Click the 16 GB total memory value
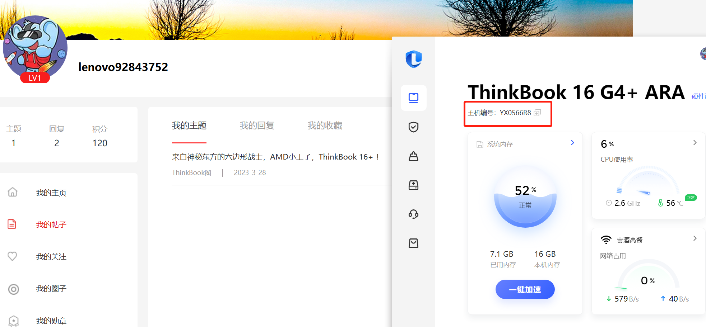706x327 pixels. [545, 254]
